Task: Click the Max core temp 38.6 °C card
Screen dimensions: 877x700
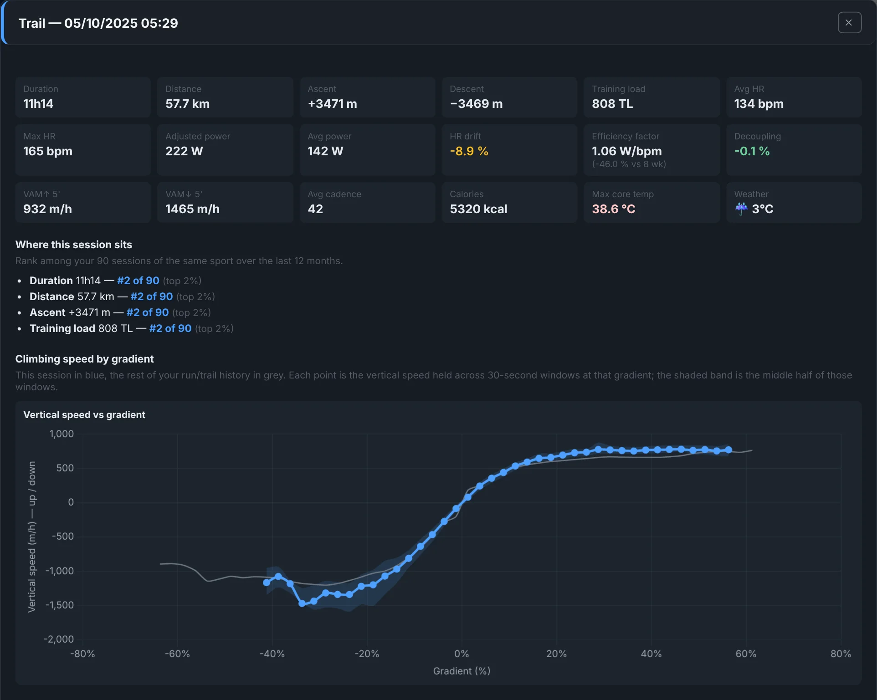Action: (x=651, y=203)
